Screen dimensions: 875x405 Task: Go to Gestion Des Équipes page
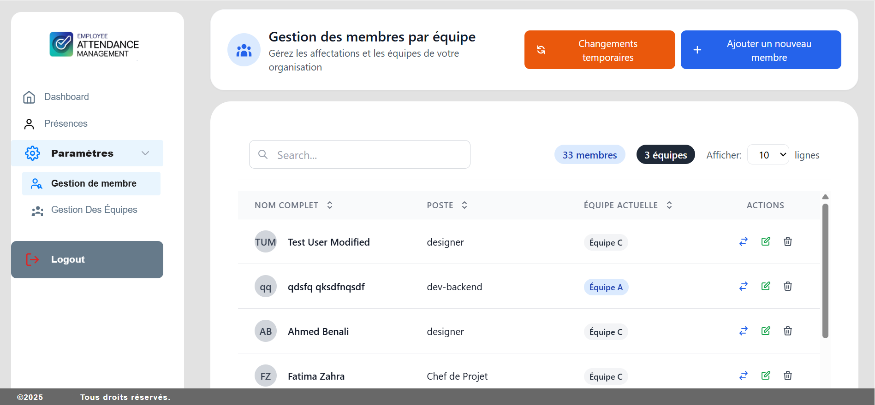[x=94, y=210]
